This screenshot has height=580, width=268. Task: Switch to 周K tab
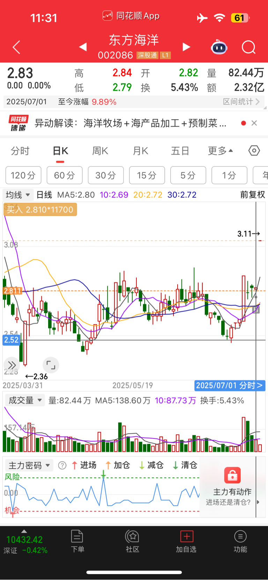click(x=100, y=151)
